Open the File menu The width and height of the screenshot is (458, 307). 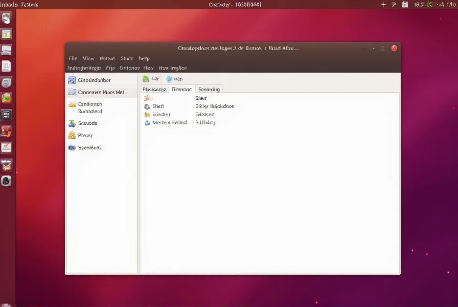tap(73, 58)
